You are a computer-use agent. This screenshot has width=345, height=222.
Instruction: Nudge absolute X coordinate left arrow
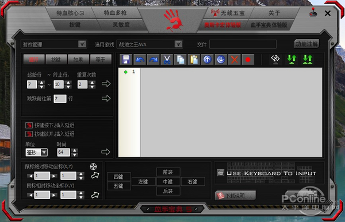click(31, 176)
